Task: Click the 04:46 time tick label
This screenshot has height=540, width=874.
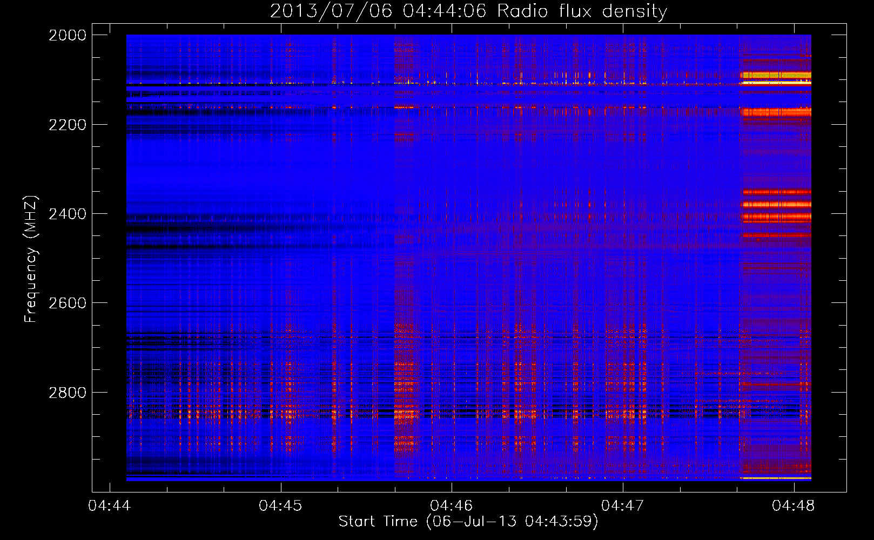Action: 452,505
